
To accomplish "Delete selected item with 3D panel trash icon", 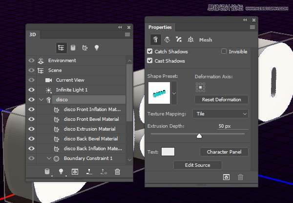I will pyautogui.click(x=117, y=172).
